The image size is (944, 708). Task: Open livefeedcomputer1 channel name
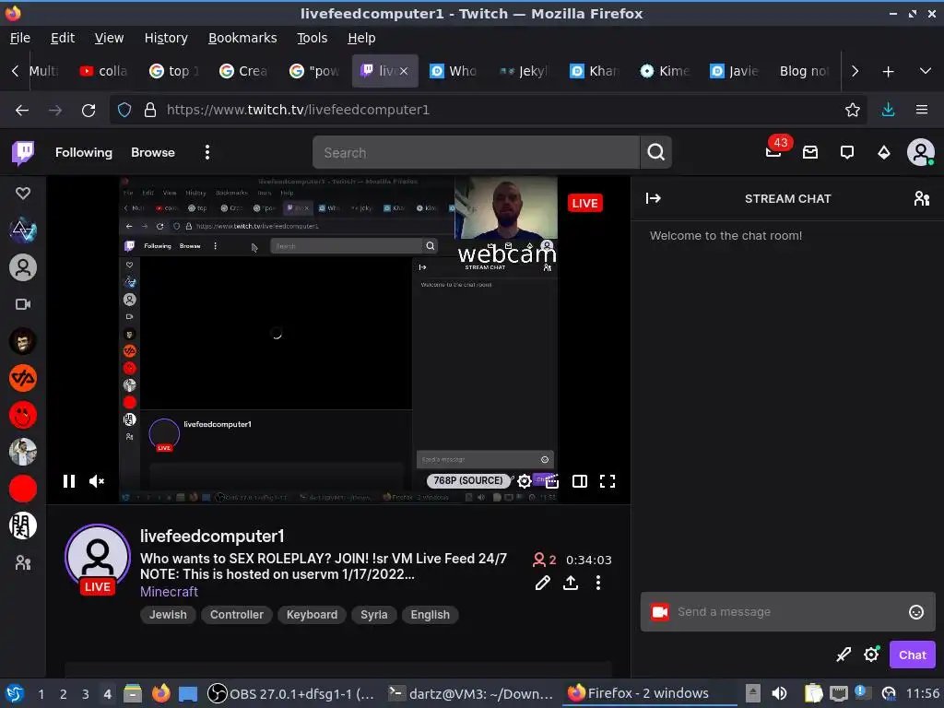click(x=212, y=536)
